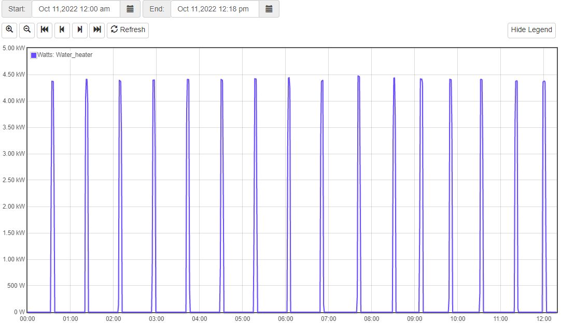Click the 2.50 kW axis label
The image size is (561, 323).
13,180
